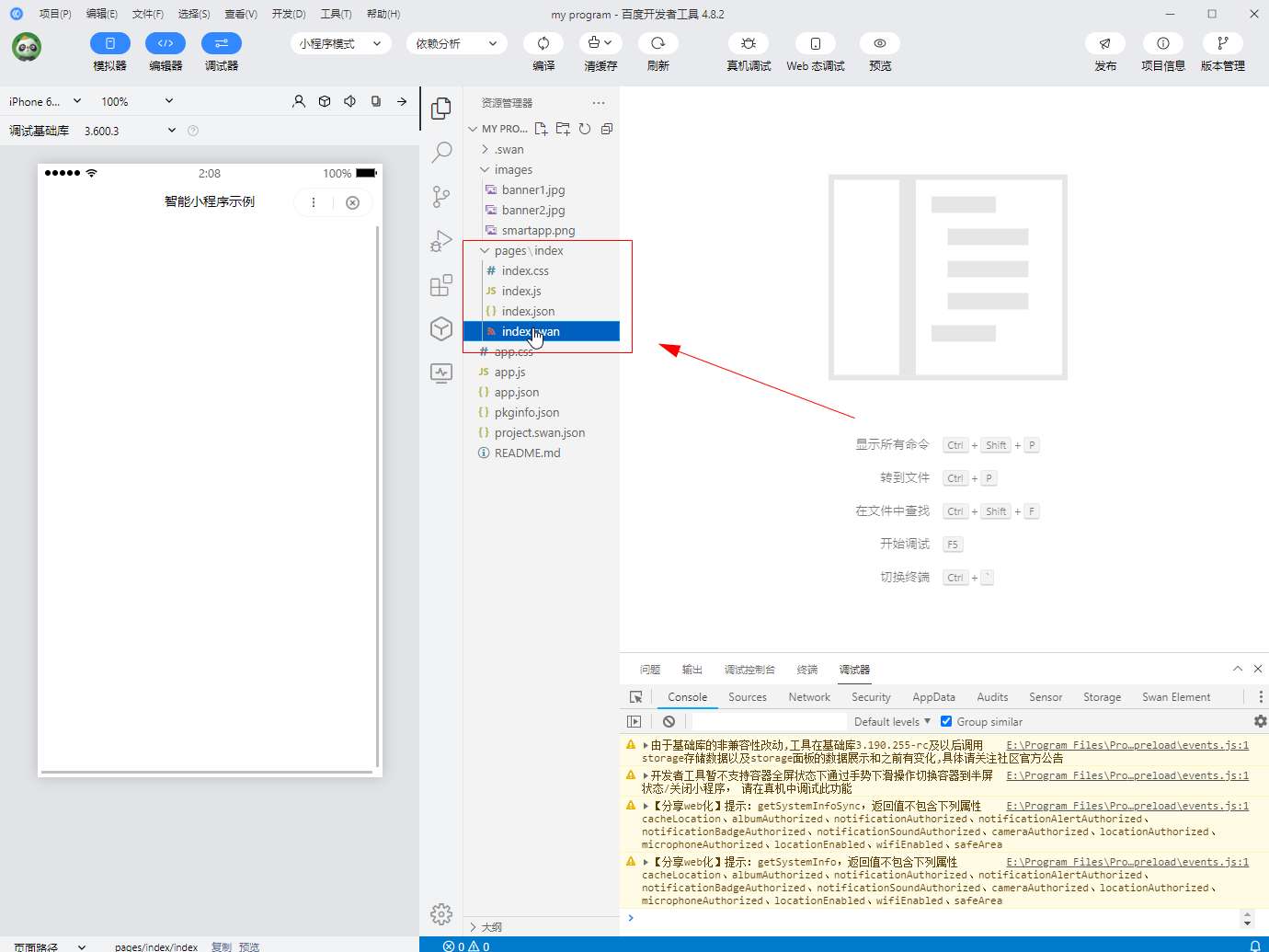Switch to the 终端 terminal panel tab
The width and height of the screenshot is (1269, 952).
click(807, 670)
